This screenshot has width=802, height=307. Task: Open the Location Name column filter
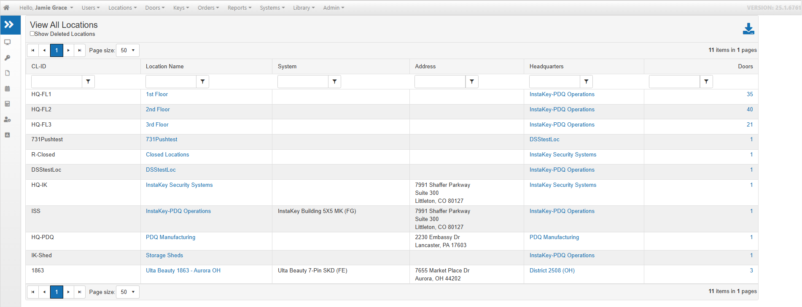[202, 81]
